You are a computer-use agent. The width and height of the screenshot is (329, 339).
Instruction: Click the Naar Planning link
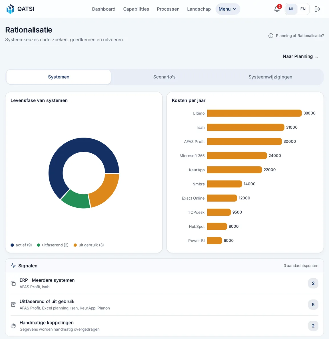pos(300,56)
